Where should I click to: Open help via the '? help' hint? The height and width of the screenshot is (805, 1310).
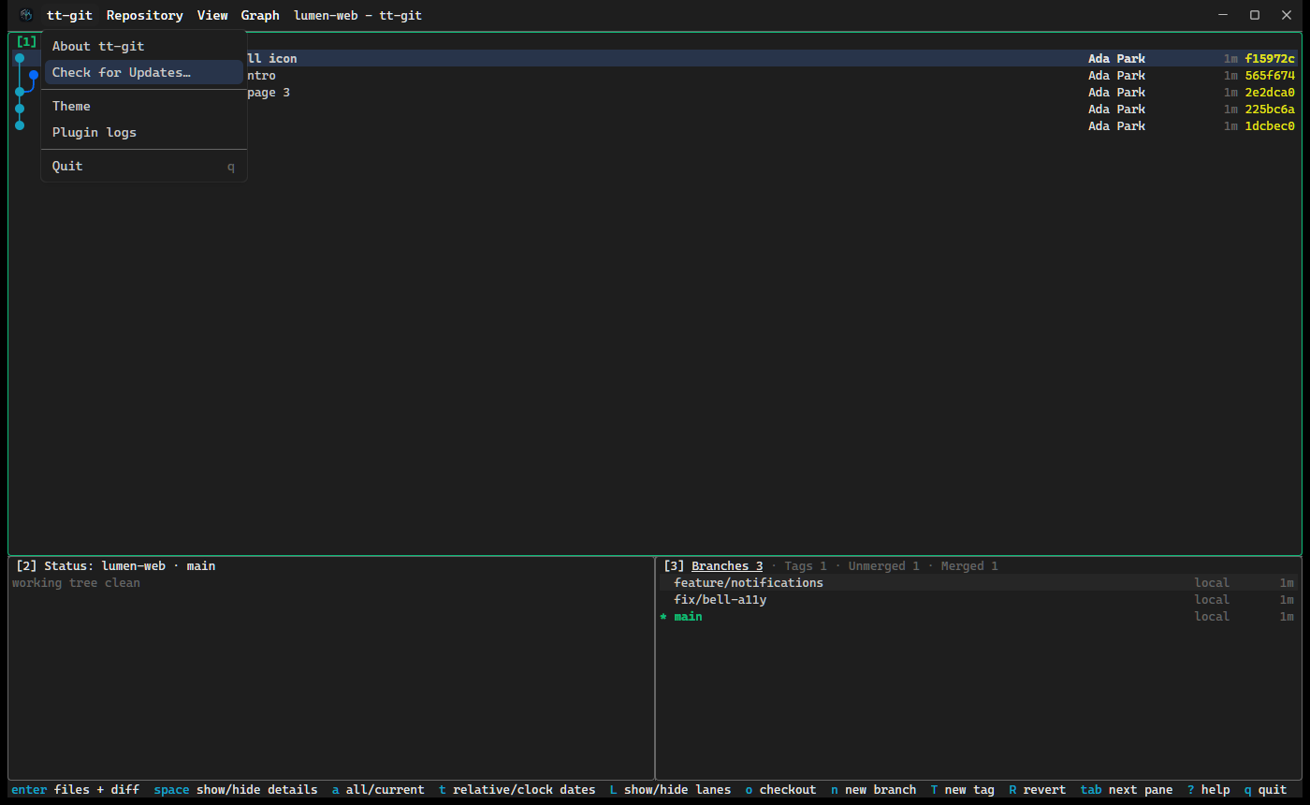point(1209,789)
